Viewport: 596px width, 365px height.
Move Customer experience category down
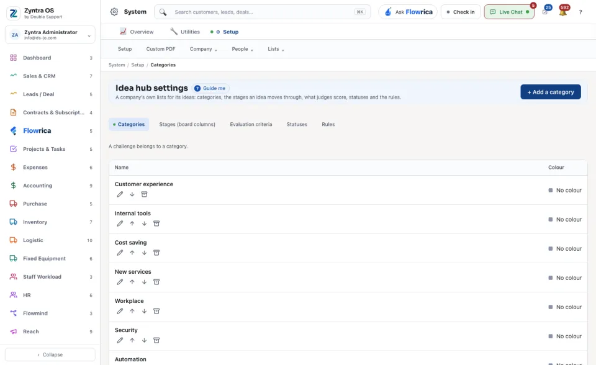click(132, 194)
